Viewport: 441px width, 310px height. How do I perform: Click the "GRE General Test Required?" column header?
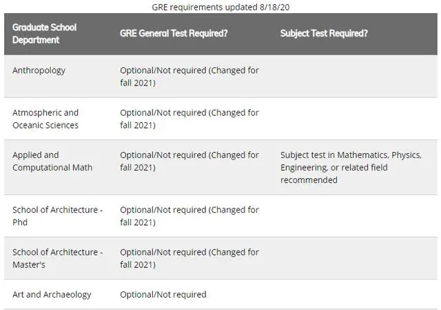(174, 33)
